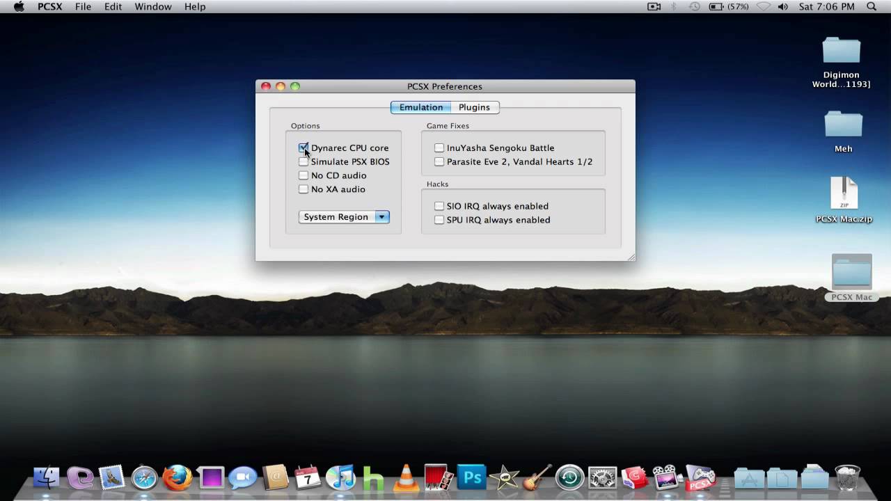
Task: Enable No XA audio checkbox
Action: point(303,189)
